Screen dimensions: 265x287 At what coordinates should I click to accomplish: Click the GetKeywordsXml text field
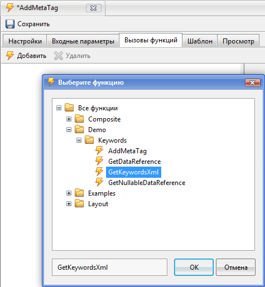[109, 267]
